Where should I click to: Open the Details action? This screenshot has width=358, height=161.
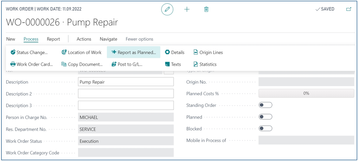175,52
